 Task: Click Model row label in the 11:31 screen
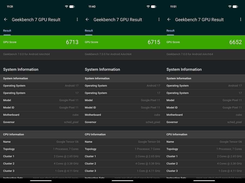(x=7, y=100)
